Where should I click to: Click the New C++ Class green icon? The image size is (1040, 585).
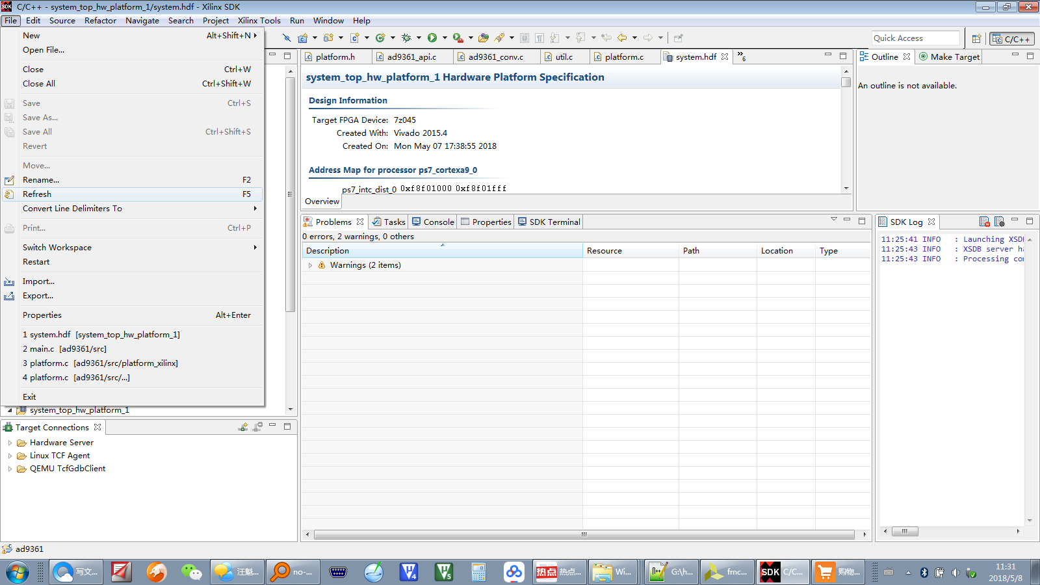pyautogui.click(x=380, y=38)
